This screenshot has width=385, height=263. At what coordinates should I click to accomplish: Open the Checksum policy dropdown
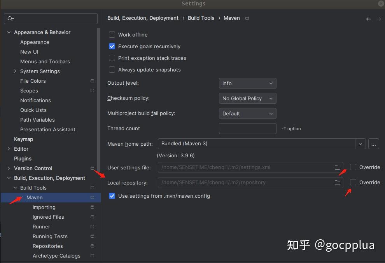[247, 98]
